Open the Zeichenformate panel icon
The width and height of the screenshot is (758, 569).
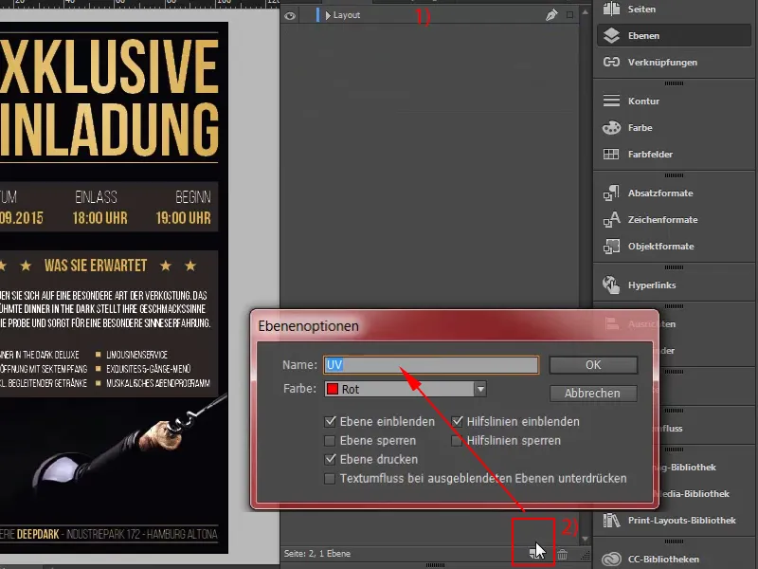click(x=611, y=219)
